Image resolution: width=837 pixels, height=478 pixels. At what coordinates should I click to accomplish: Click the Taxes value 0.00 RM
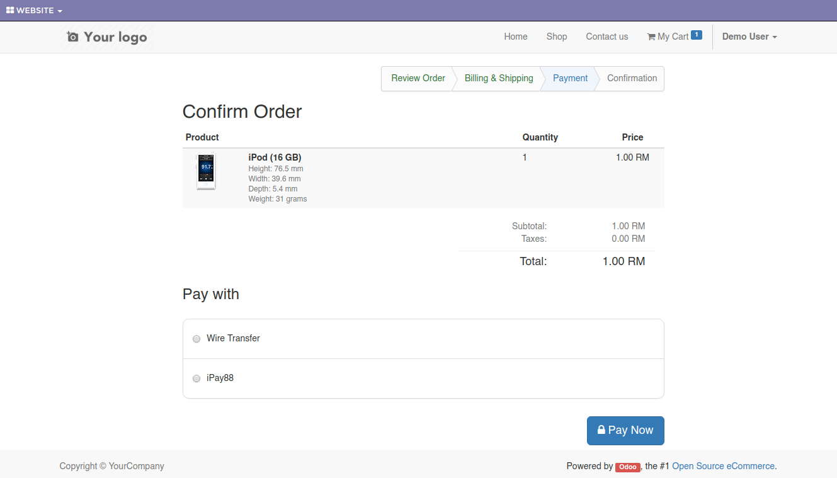[x=629, y=239]
